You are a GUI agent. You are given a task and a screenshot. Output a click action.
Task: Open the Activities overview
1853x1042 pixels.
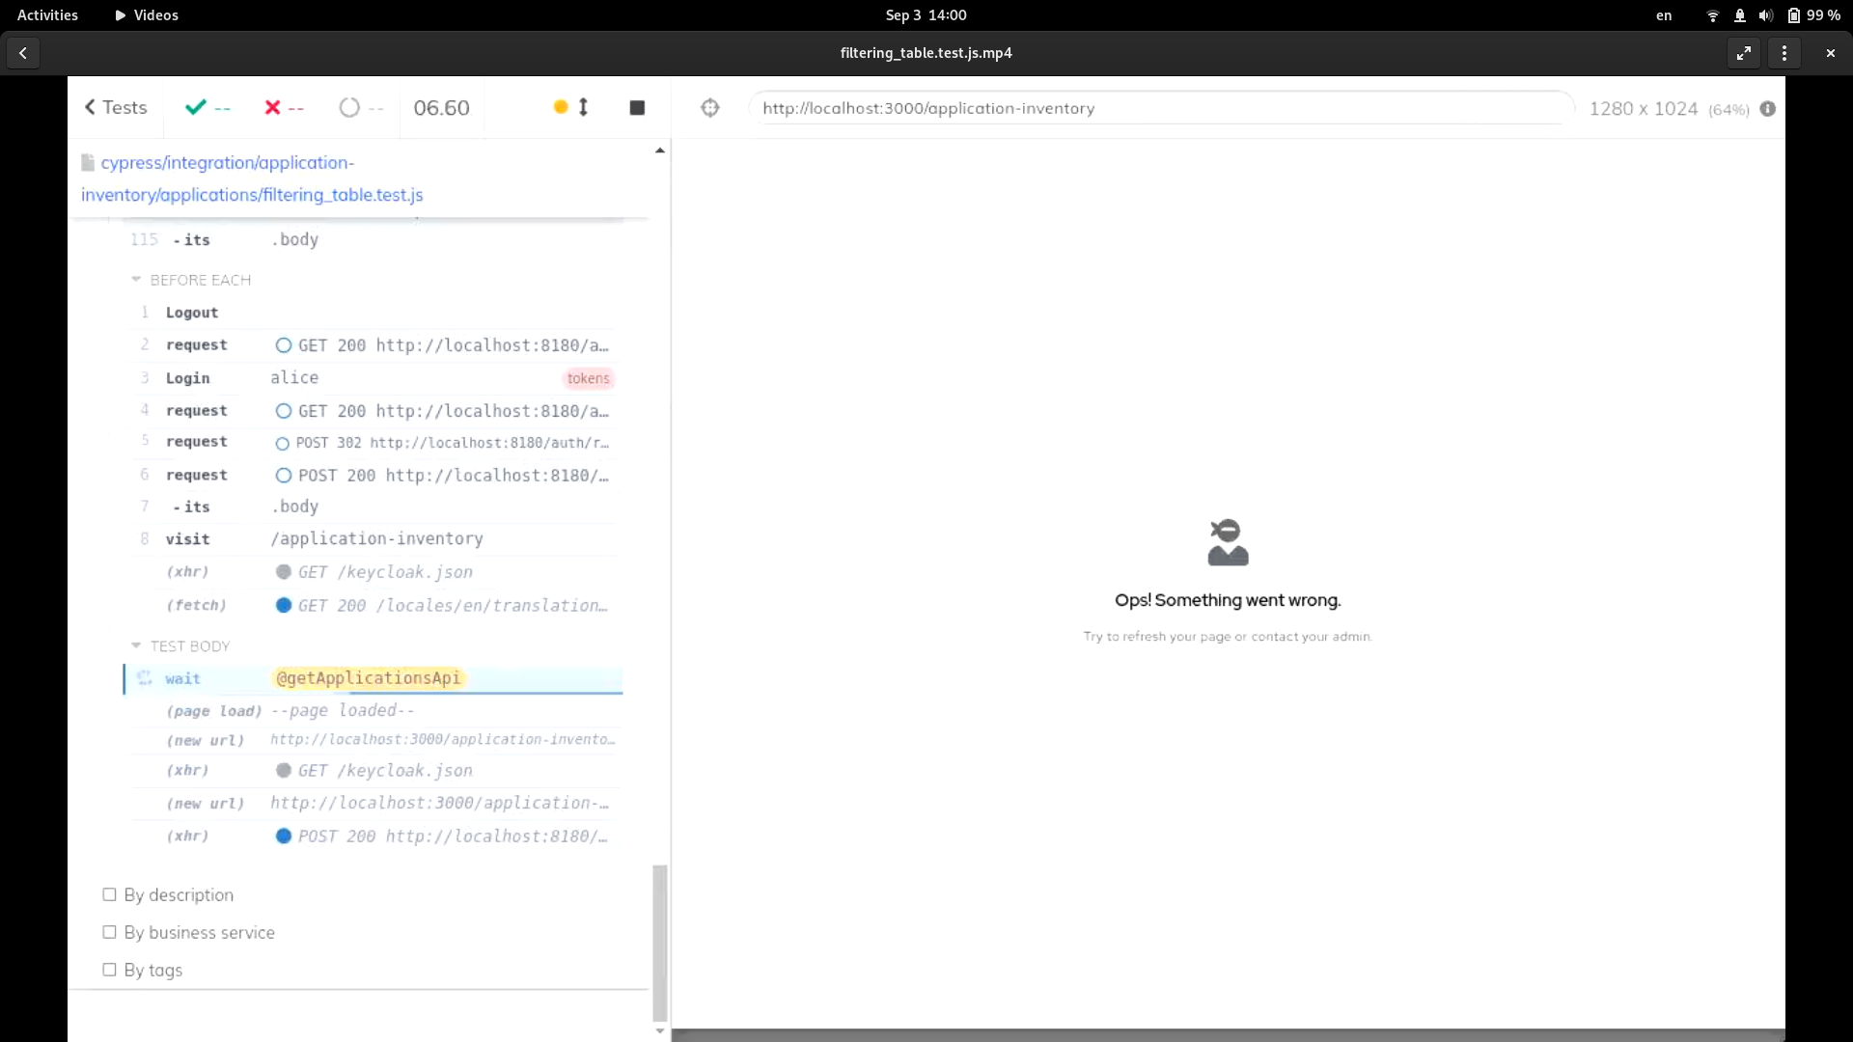pos(47,14)
